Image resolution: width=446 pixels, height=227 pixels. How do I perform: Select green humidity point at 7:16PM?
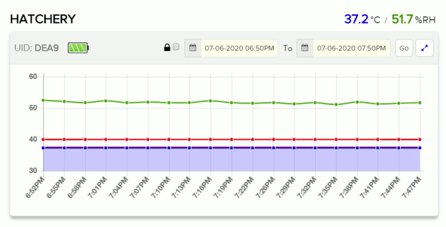click(210, 100)
